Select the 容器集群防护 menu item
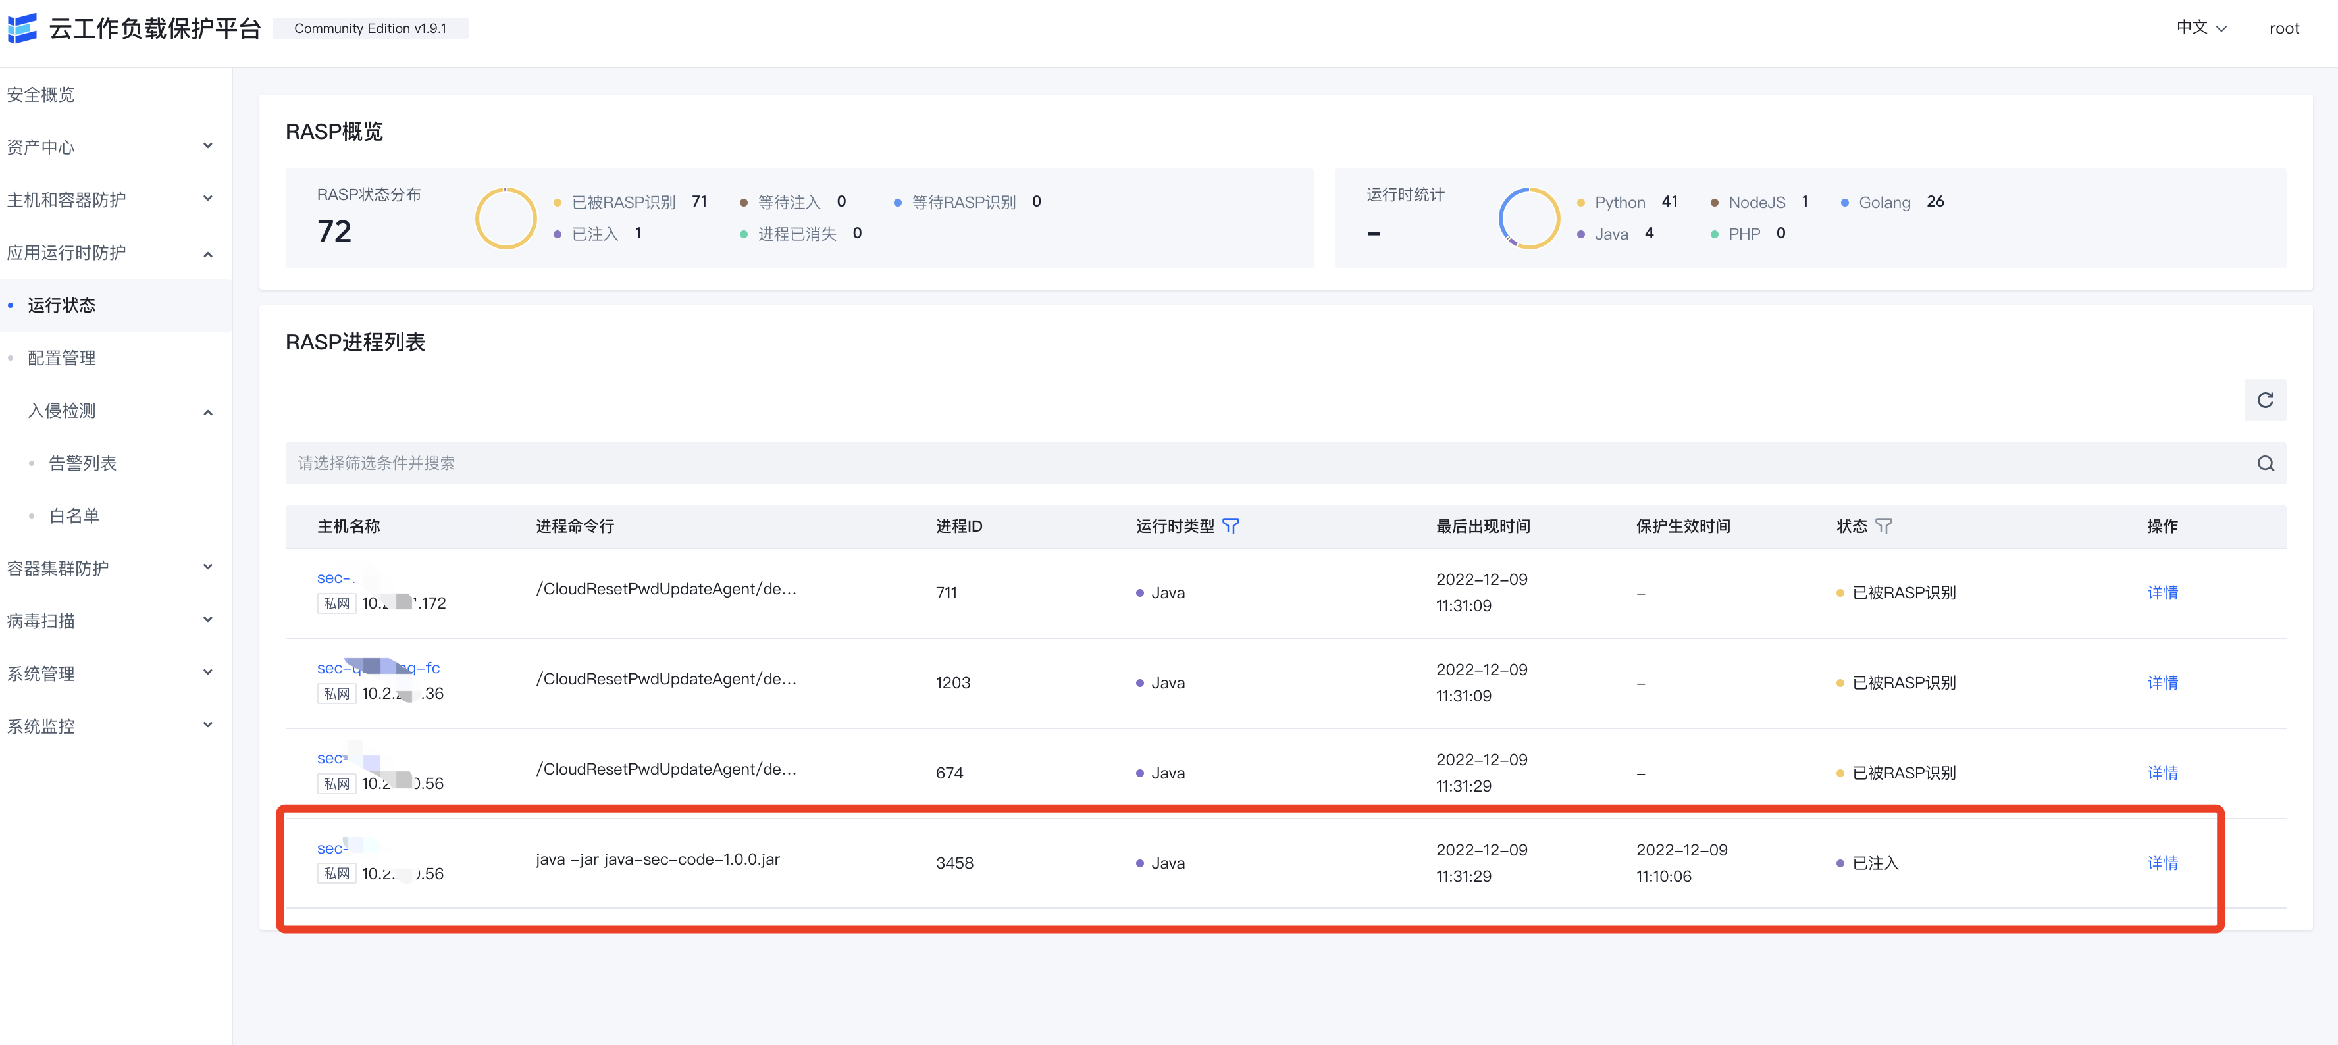Screen dimensions: 2338x1045 (58, 567)
